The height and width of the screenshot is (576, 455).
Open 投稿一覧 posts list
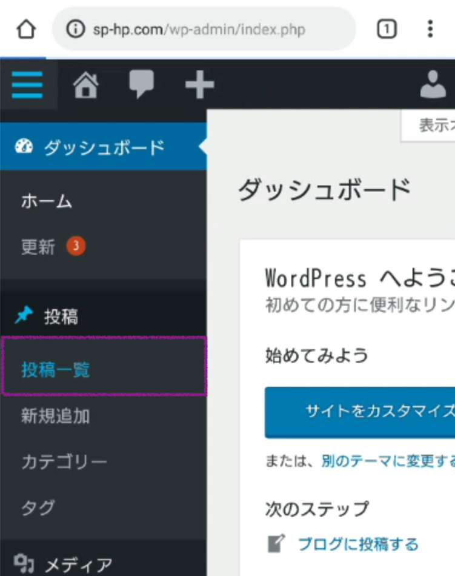coord(56,369)
